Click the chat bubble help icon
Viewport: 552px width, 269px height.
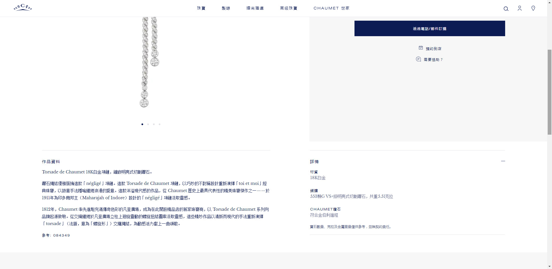[x=418, y=59]
